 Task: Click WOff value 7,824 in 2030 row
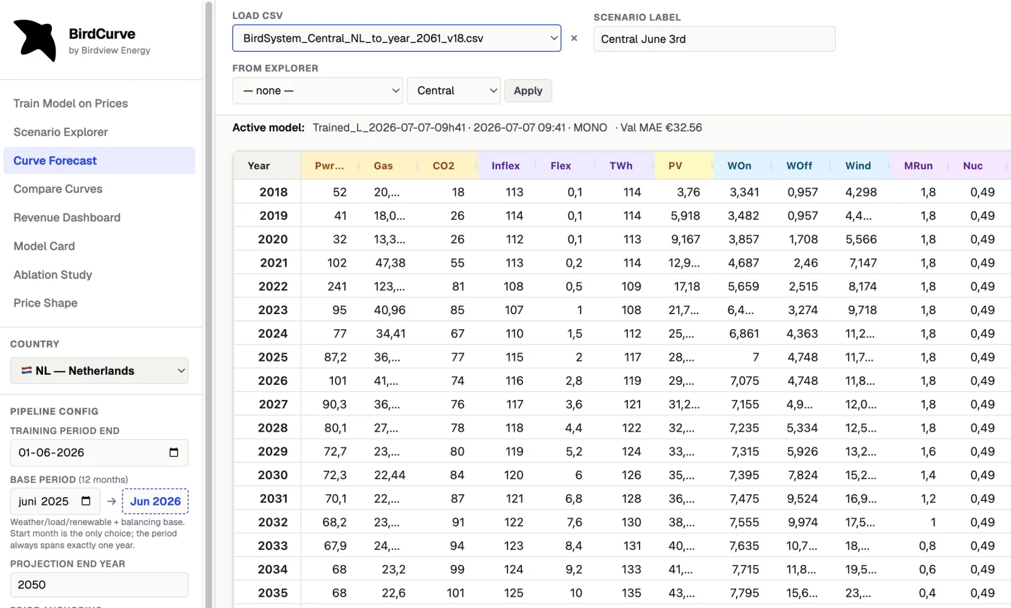[x=802, y=475]
